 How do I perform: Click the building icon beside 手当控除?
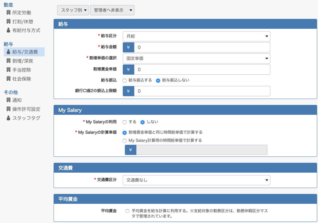8,70
